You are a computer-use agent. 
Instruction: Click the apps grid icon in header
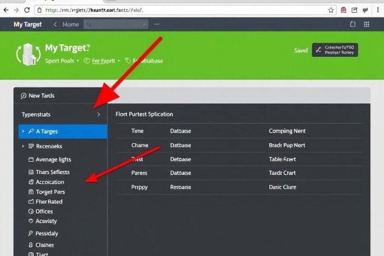tap(366, 24)
